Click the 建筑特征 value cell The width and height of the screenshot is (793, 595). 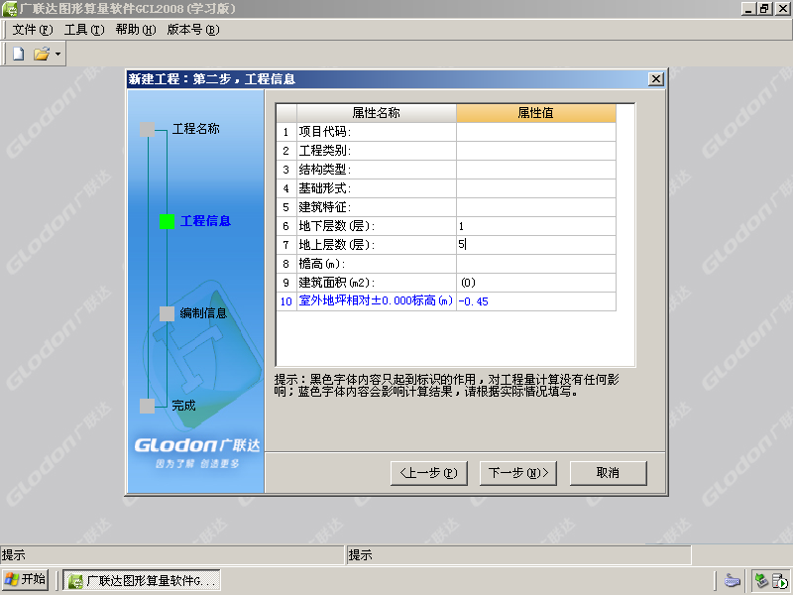pyautogui.click(x=536, y=207)
